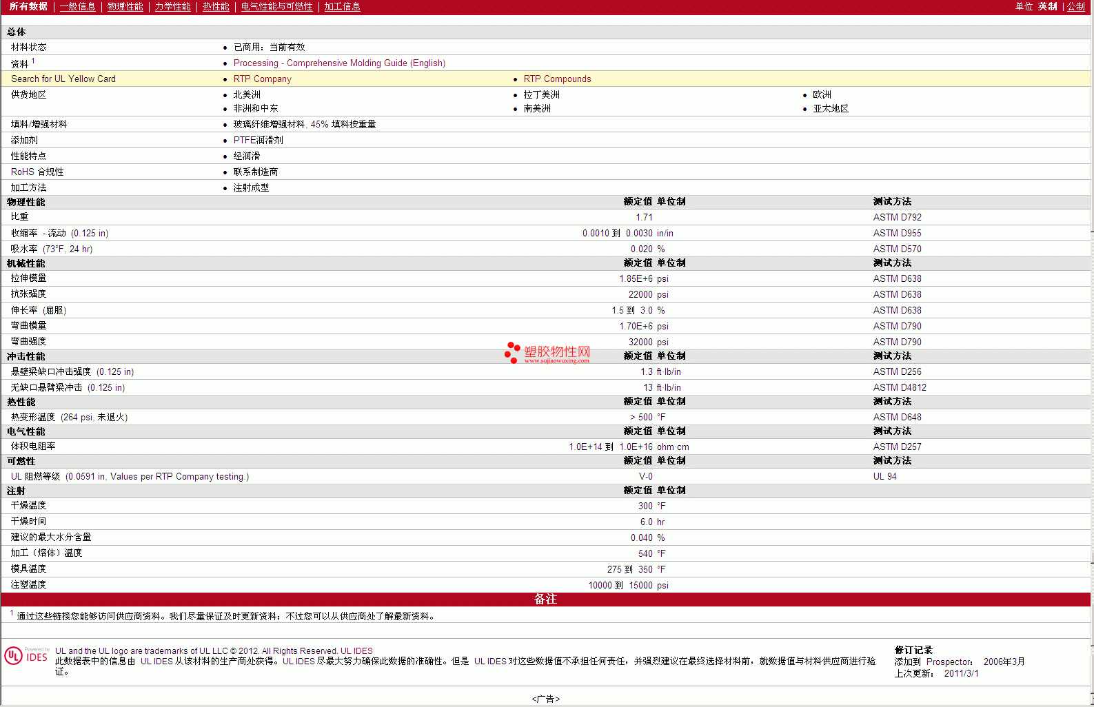Show the 热性能 section tab
This screenshot has width=1094, height=707.
click(216, 7)
